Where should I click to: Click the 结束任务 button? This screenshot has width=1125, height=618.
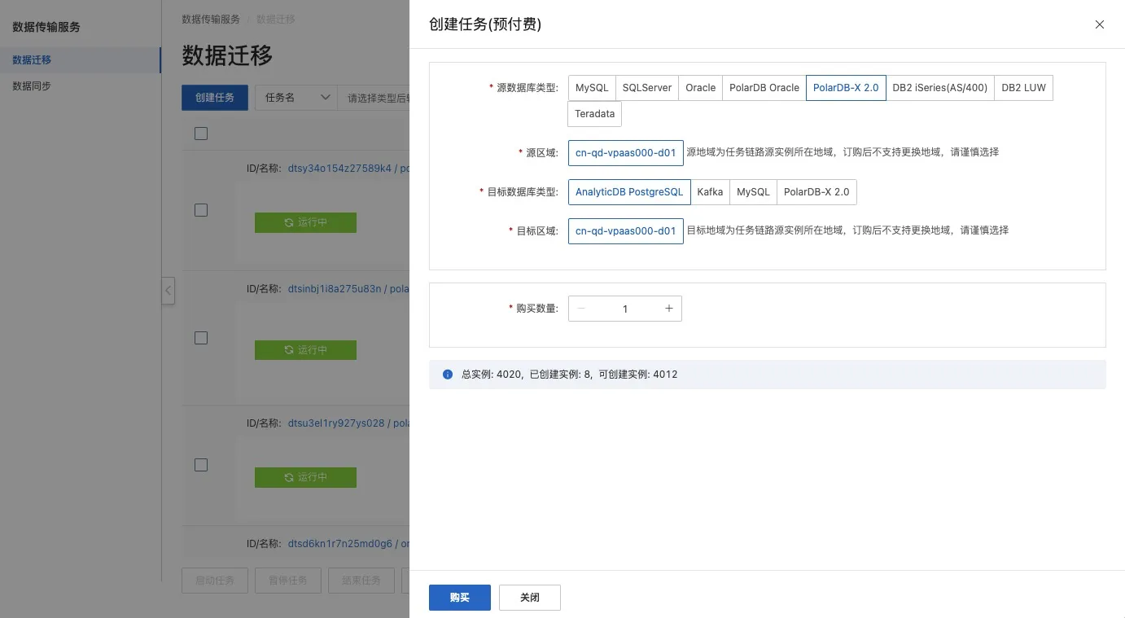coord(361,581)
